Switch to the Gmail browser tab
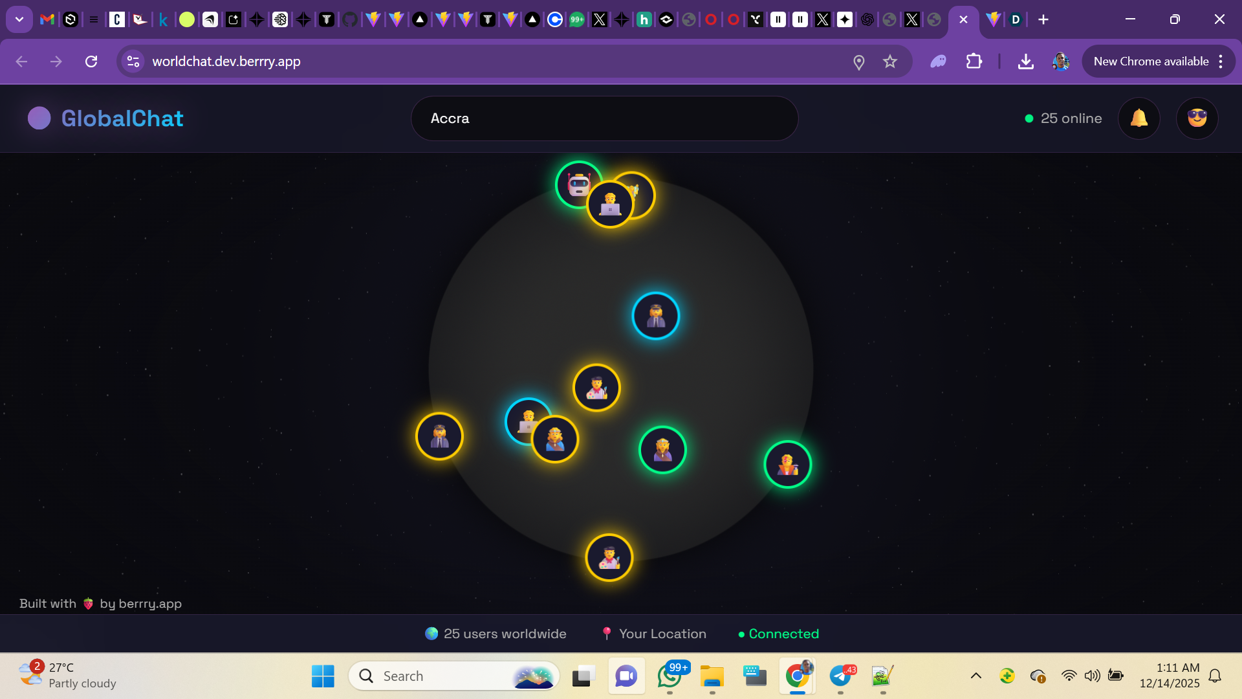The height and width of the screenshot is (699, 1242). (47, 19)
